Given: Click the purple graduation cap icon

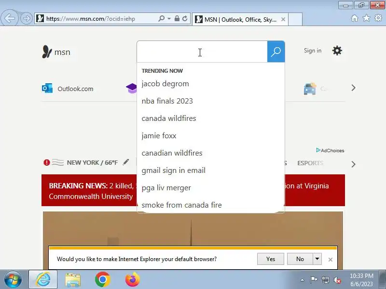Looking at the screenshot, I should (x=131, y=88).
